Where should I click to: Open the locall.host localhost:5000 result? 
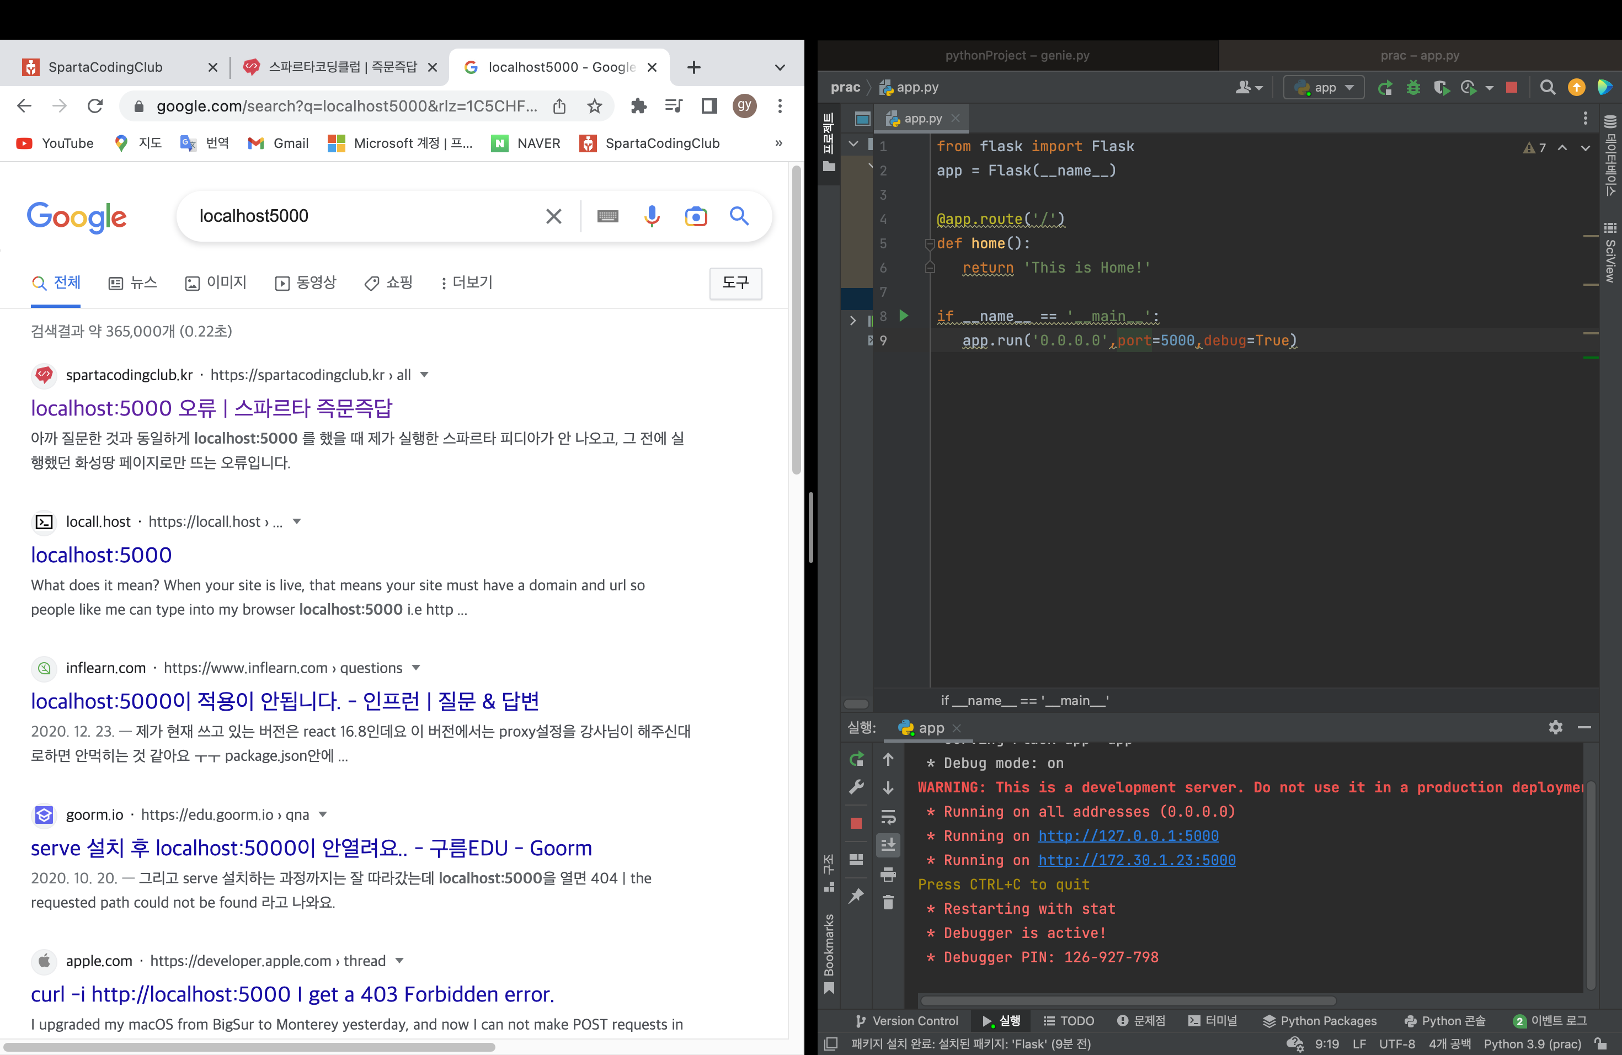101,554
